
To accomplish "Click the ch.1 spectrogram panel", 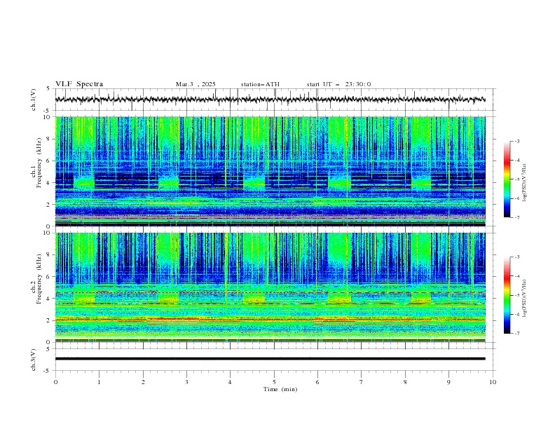I will point(270,171).
